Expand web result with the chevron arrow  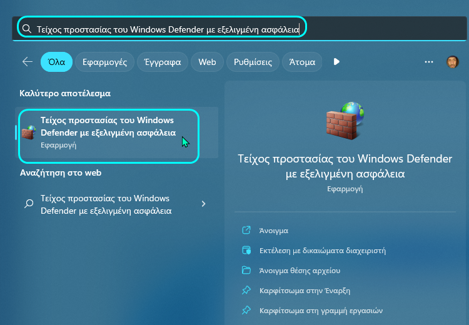tap(203, 204)
